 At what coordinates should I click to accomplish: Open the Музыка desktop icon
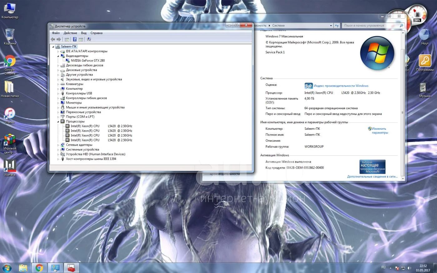point(425,90)
